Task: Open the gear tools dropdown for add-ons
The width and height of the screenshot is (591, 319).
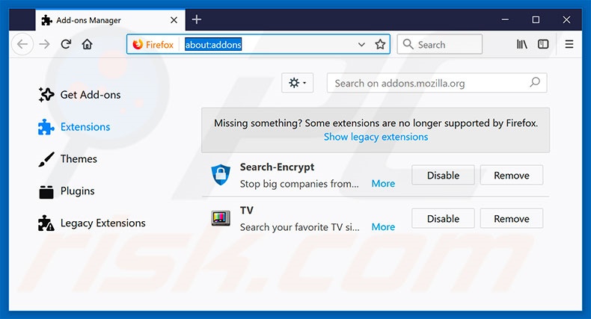Action: pos(298,83)
